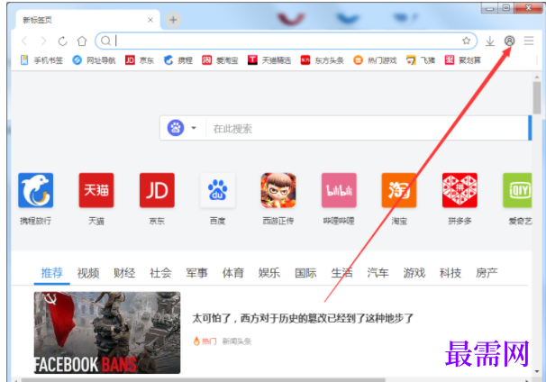Switch to the 国际 news tab
Image resolution: width=546 pixels, height=382 pixels.
[x=305, y=273]
